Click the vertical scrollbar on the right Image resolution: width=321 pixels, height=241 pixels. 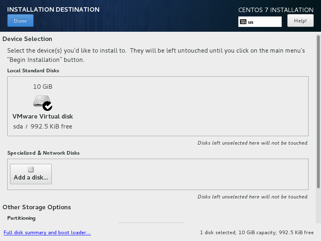pos(318,112)
